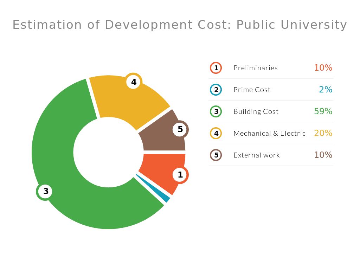The height and width of the screenshot is (270, 360).
Task: Click the number 5 marker on the brown slice
Action: coord(180,129)
